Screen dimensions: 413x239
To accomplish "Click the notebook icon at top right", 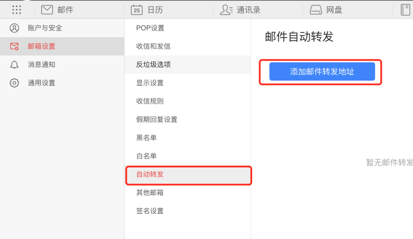I will (405, 10).
